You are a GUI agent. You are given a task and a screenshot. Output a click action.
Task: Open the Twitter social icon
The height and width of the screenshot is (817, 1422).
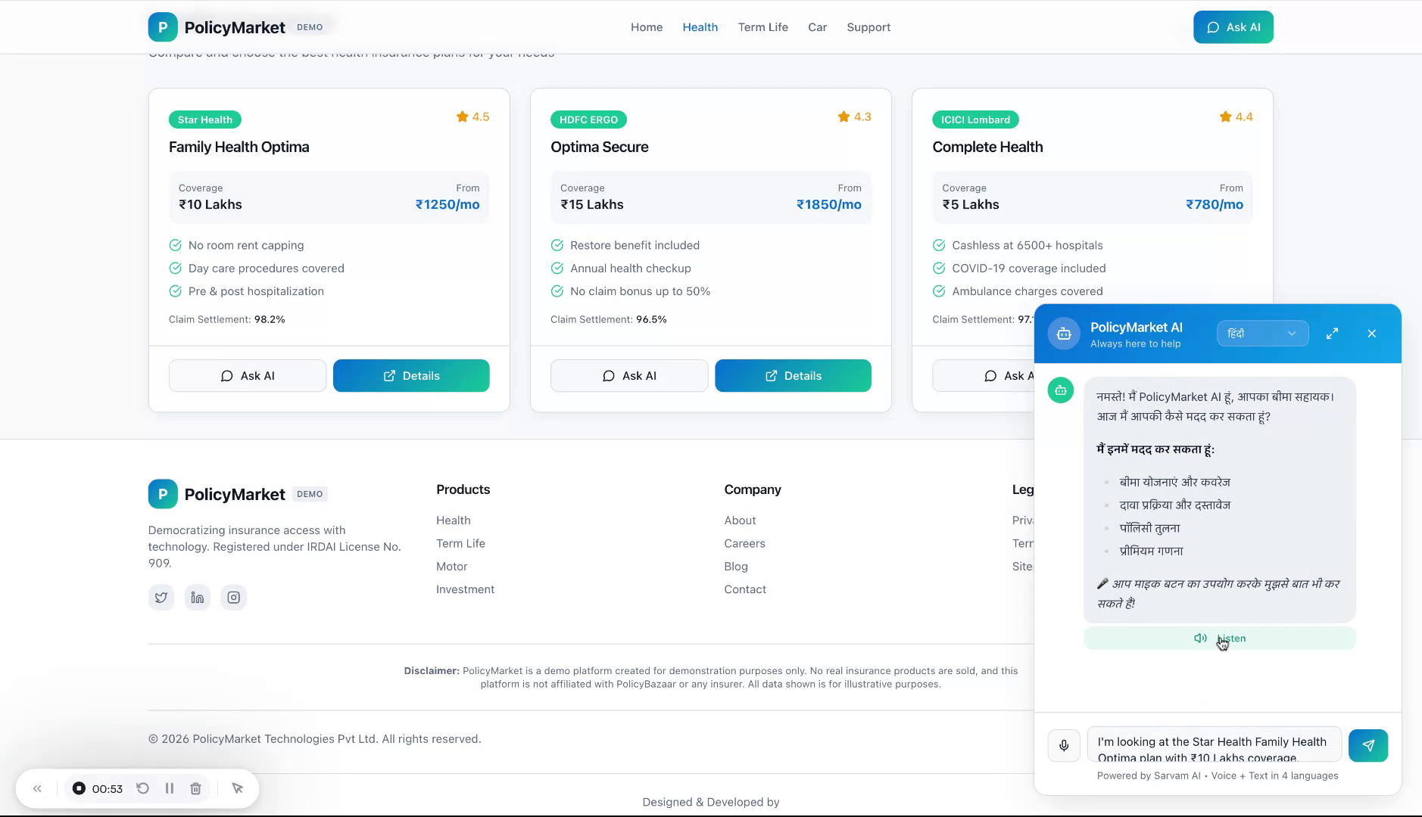point(161,597)
